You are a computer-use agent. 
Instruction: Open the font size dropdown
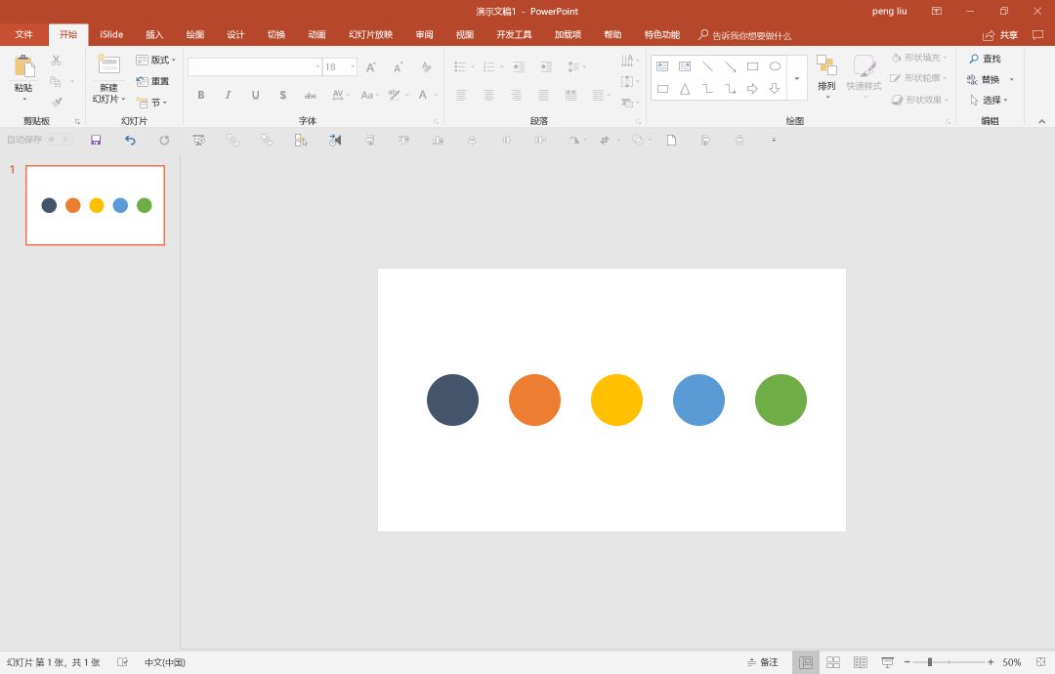click(352, 67)
